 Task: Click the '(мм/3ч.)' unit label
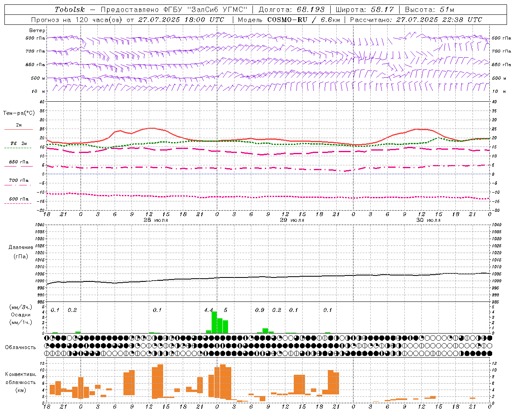click(21, 307)
